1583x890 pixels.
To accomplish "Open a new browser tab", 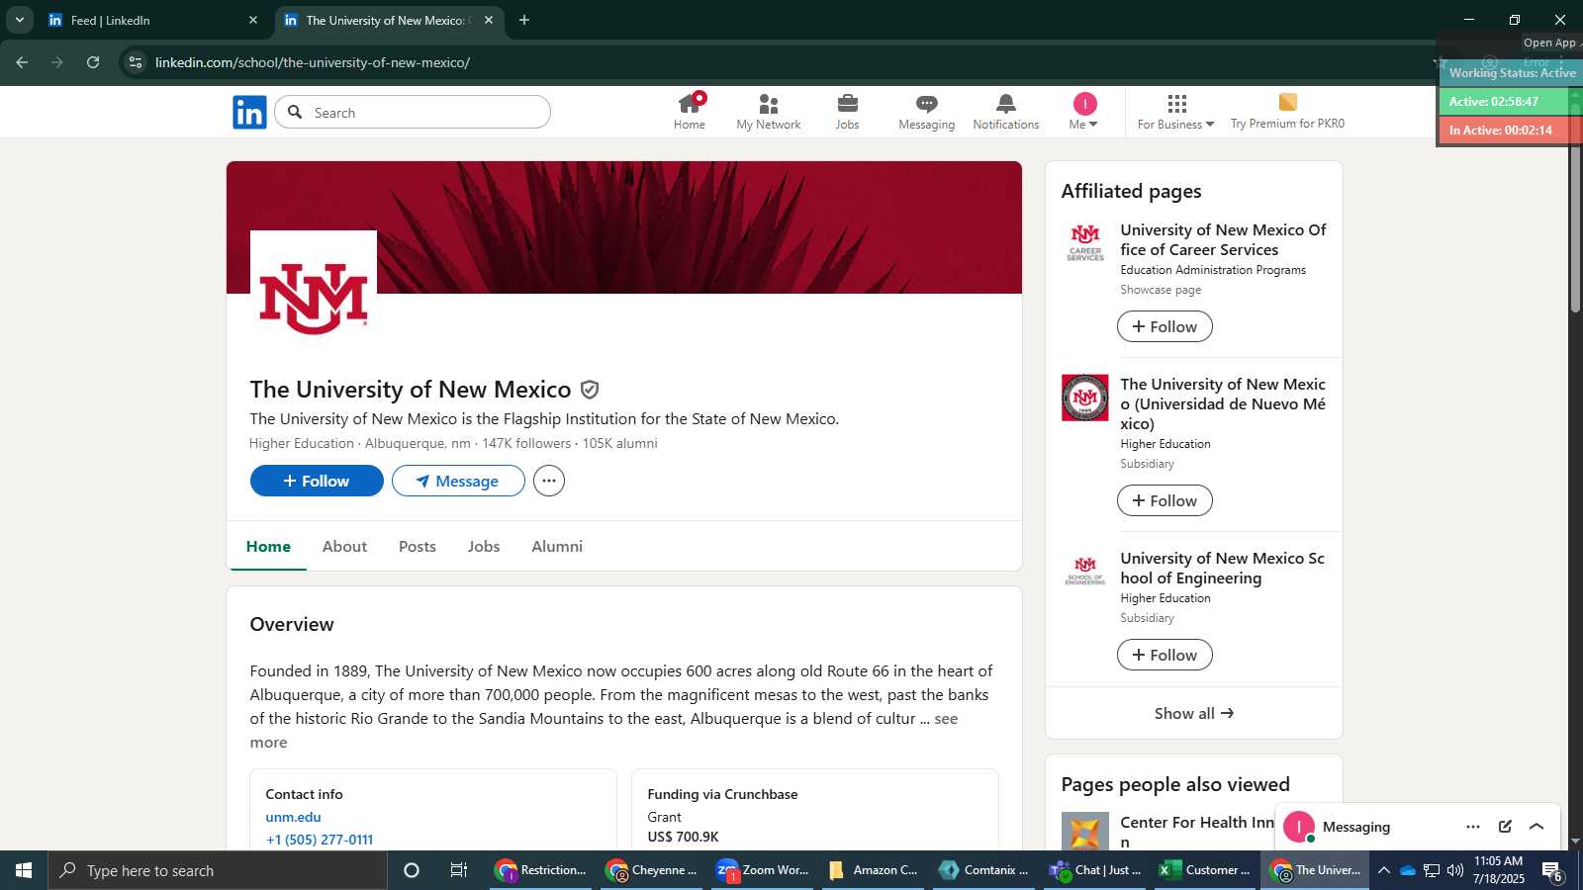I will point(524,20).
